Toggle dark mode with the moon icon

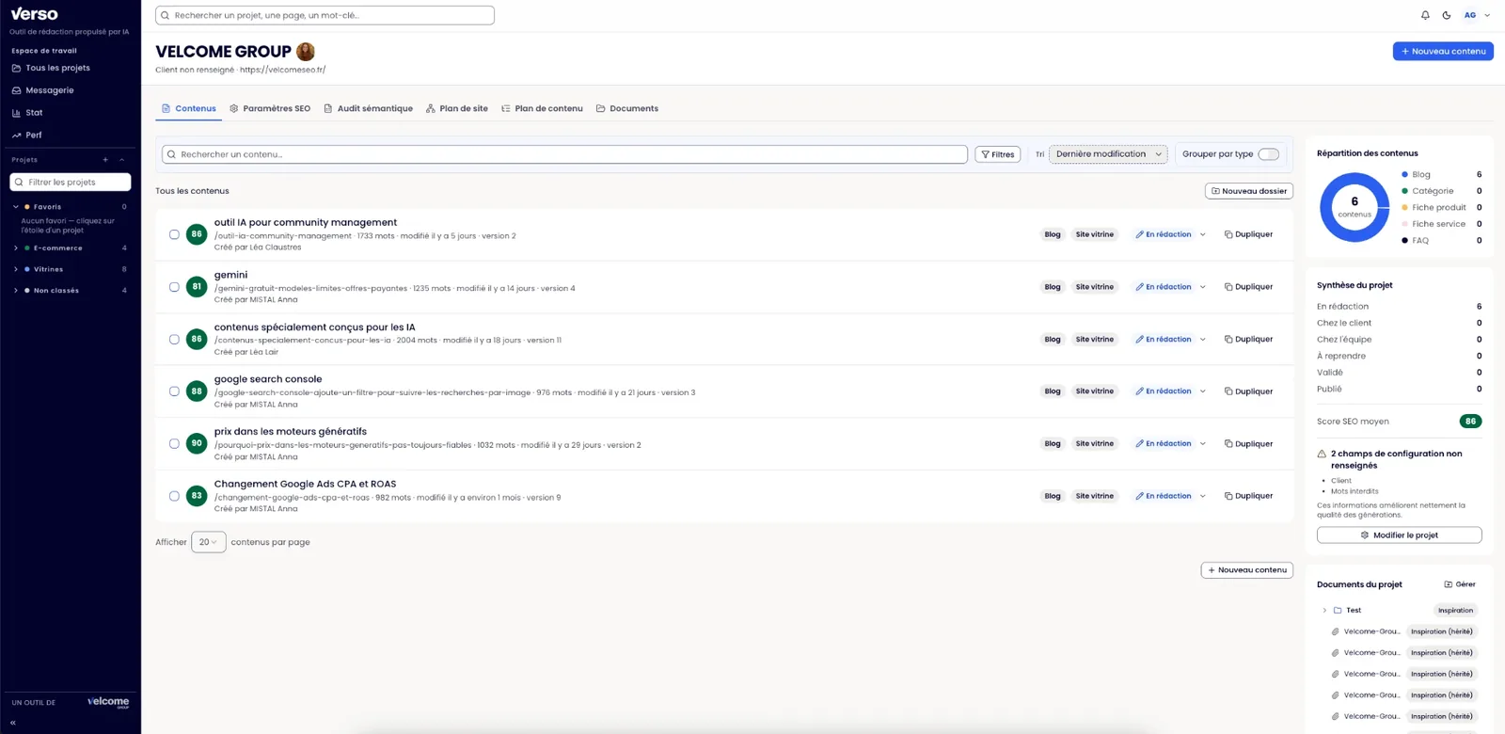tap(1447, 15)
